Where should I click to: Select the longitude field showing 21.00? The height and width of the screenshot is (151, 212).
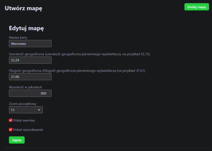pos(30,77)
